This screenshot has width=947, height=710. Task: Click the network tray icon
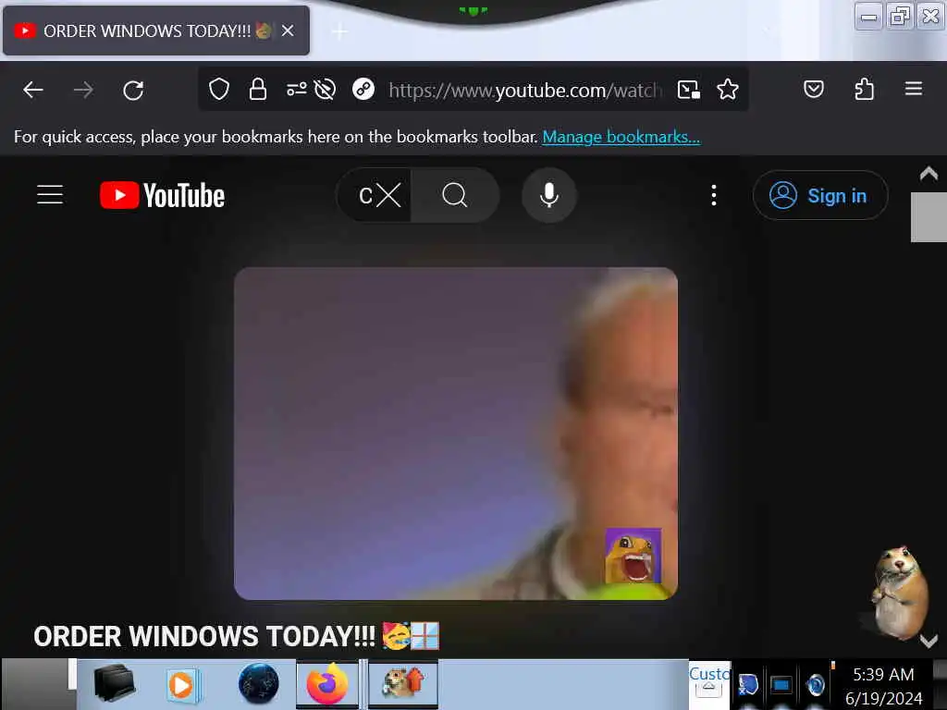click(x=747, y=685)
